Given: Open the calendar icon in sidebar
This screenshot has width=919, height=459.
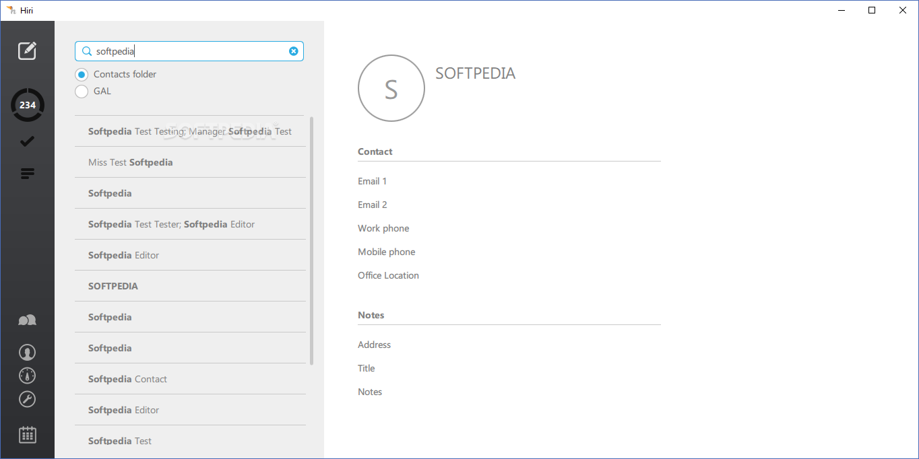Looking at the screenshot, I should (27, 435).
